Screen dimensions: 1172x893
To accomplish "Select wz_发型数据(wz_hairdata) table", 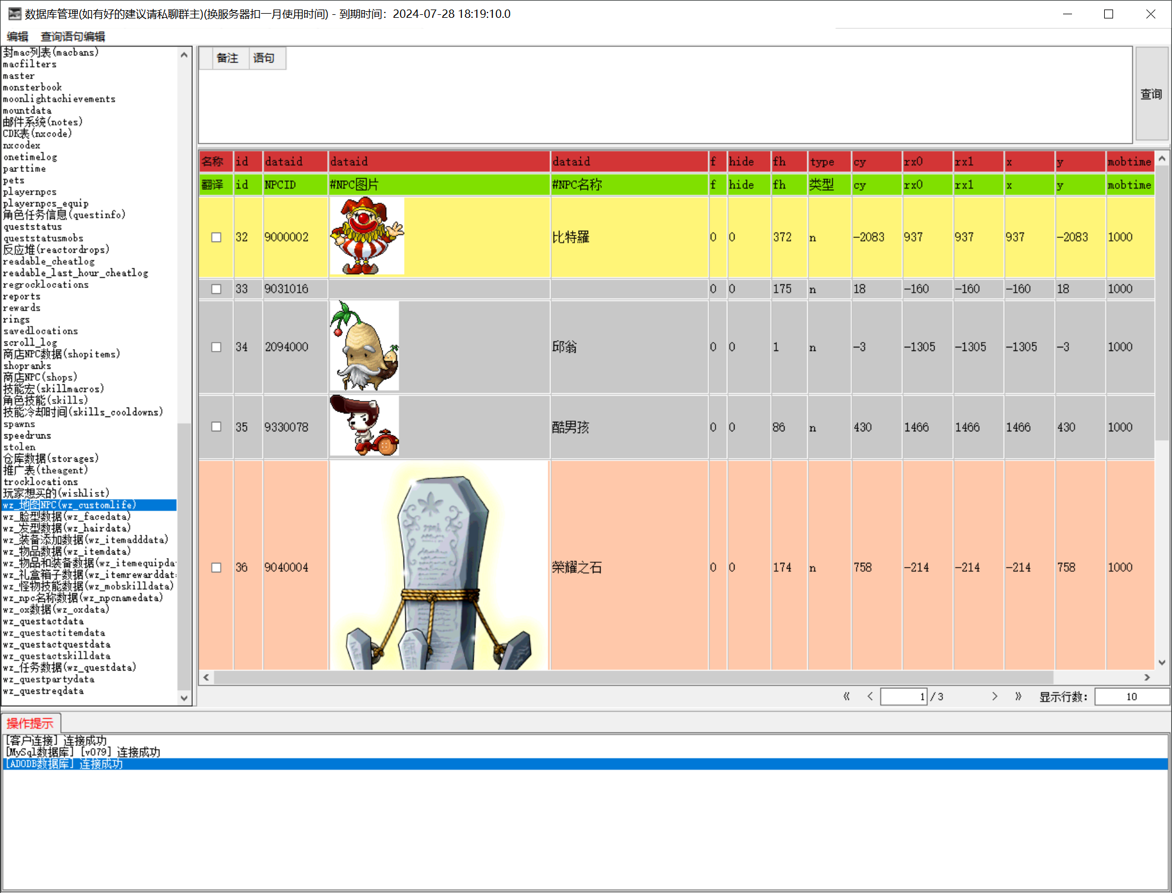I will [89, 528].
